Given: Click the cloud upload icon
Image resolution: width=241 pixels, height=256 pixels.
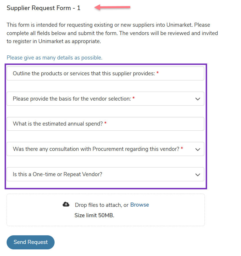Looking at the screenshot, I should 66,204.
